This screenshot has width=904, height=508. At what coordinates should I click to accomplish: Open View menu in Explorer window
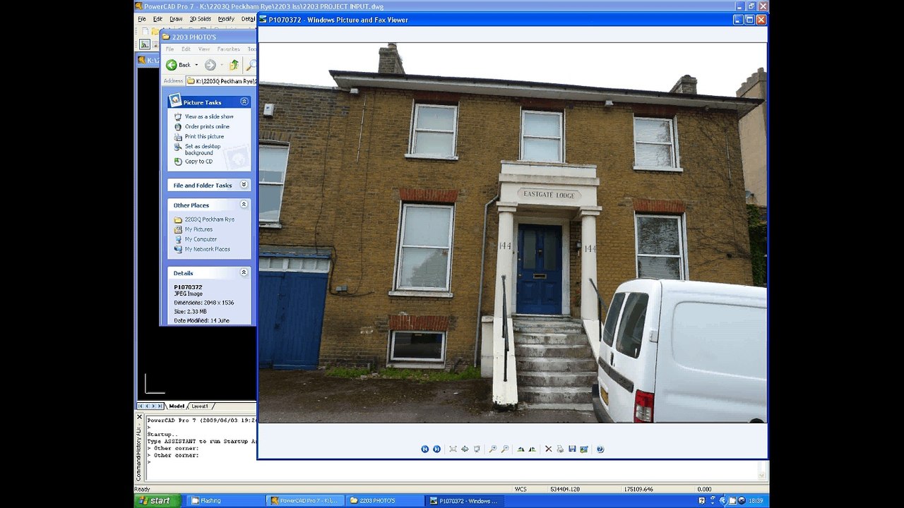pyautogui.click(x=203, y=49)
